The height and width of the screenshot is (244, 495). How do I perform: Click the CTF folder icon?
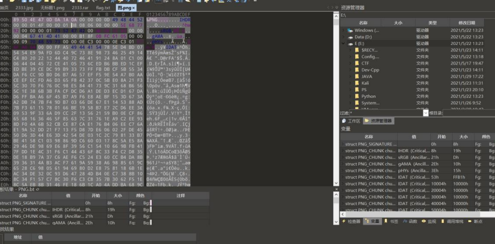(357, 63)
